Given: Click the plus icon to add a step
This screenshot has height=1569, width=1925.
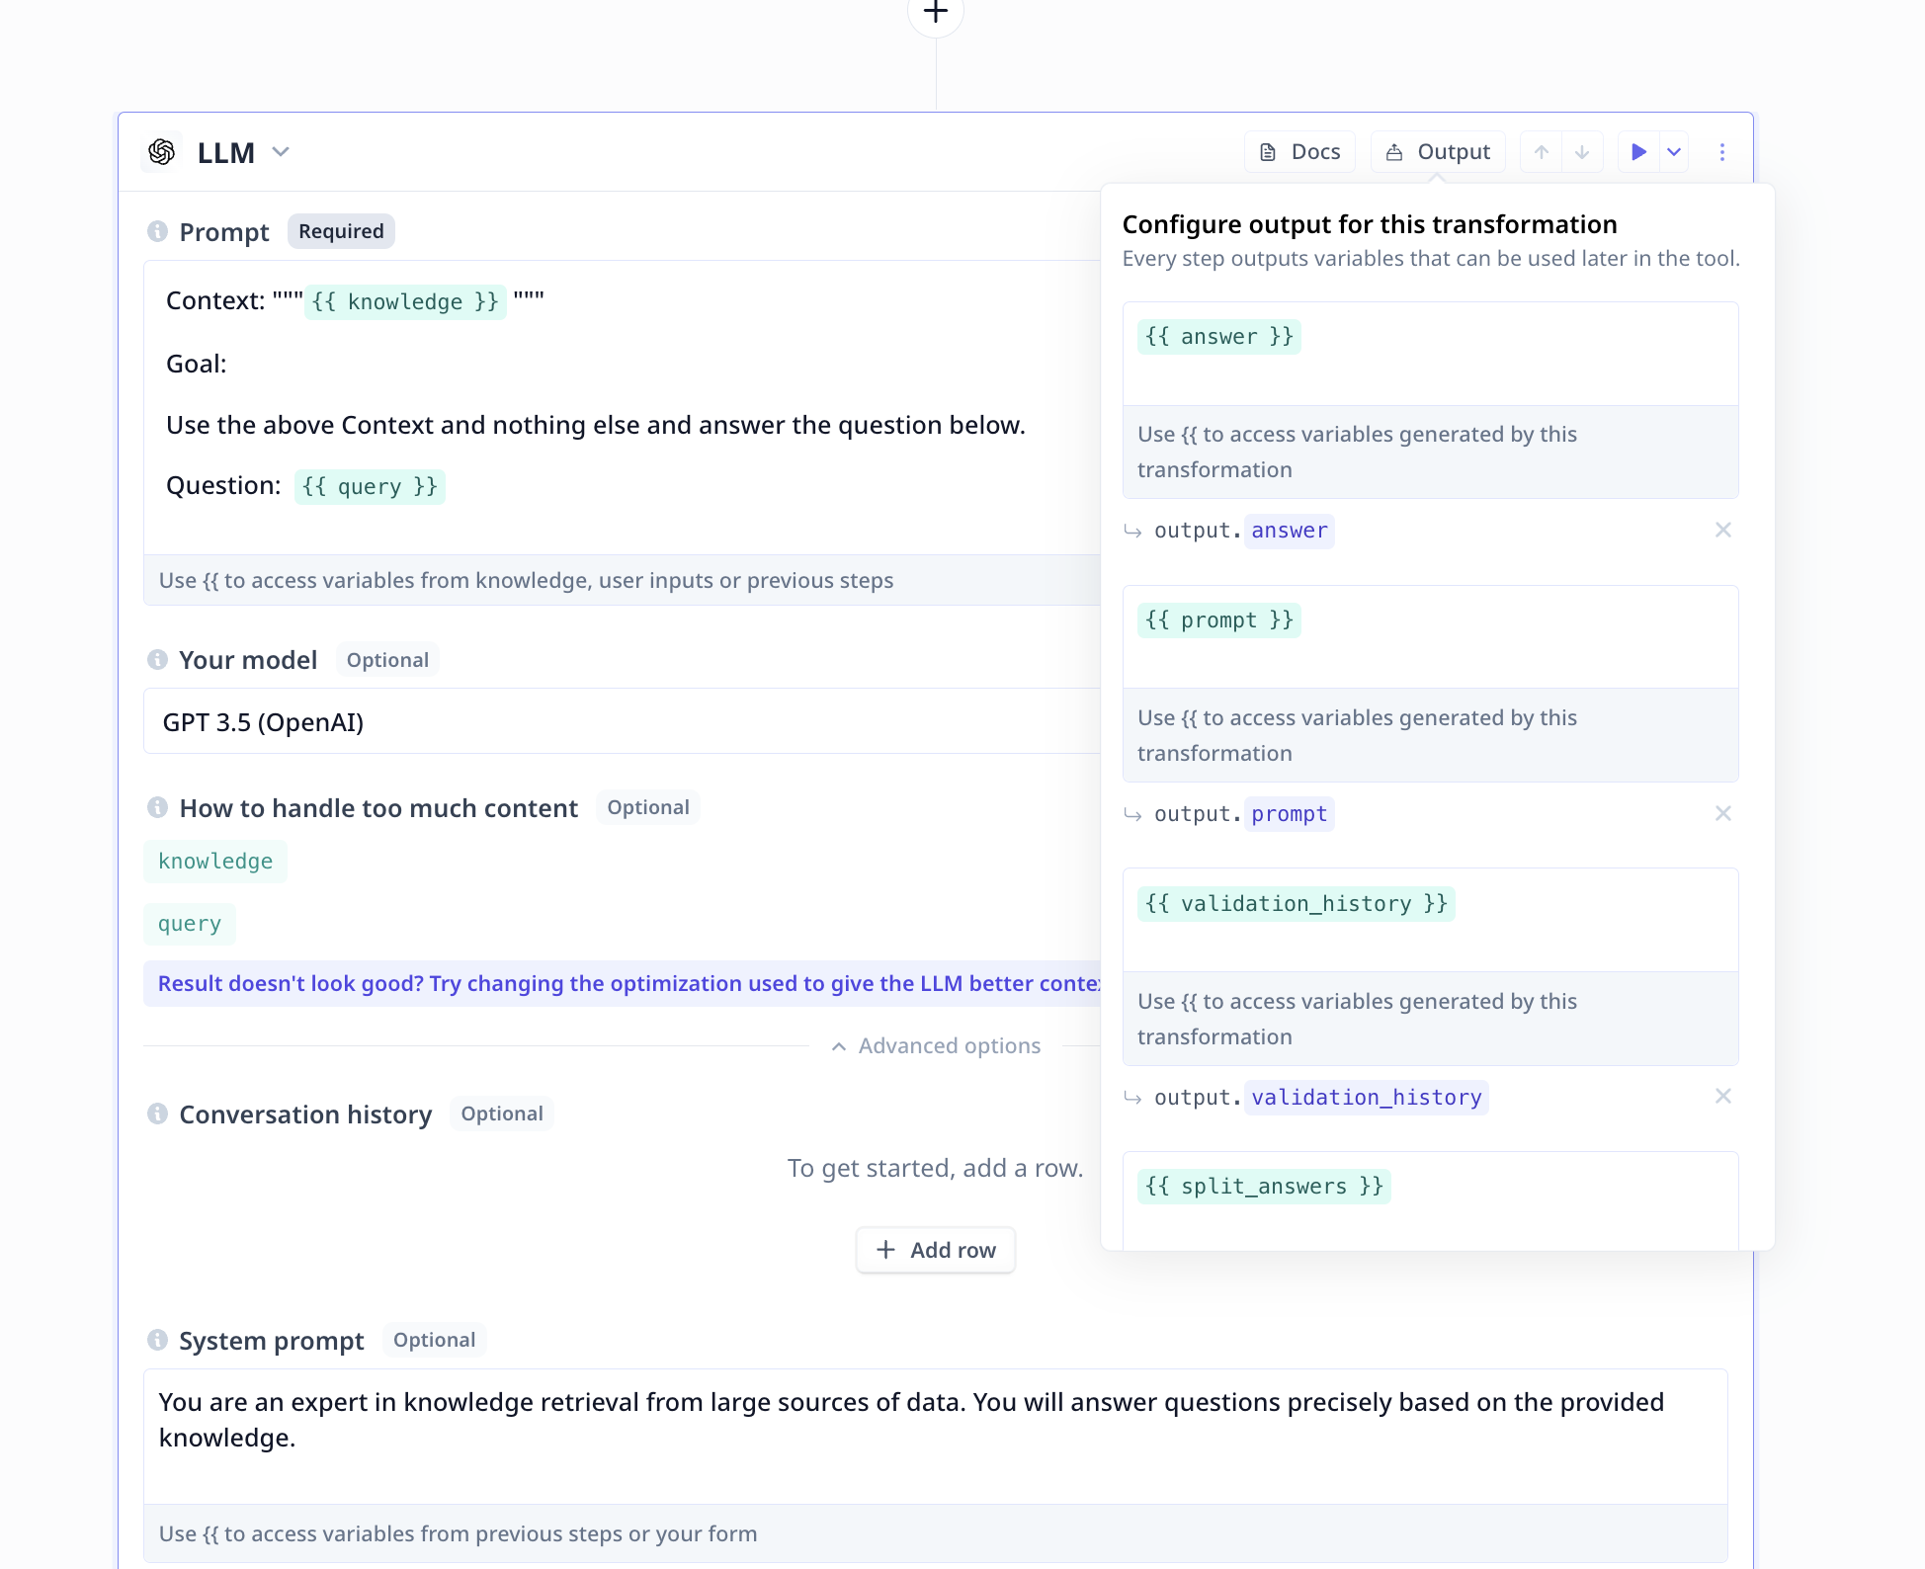Looking at the screenshot, I should [935, 12].
